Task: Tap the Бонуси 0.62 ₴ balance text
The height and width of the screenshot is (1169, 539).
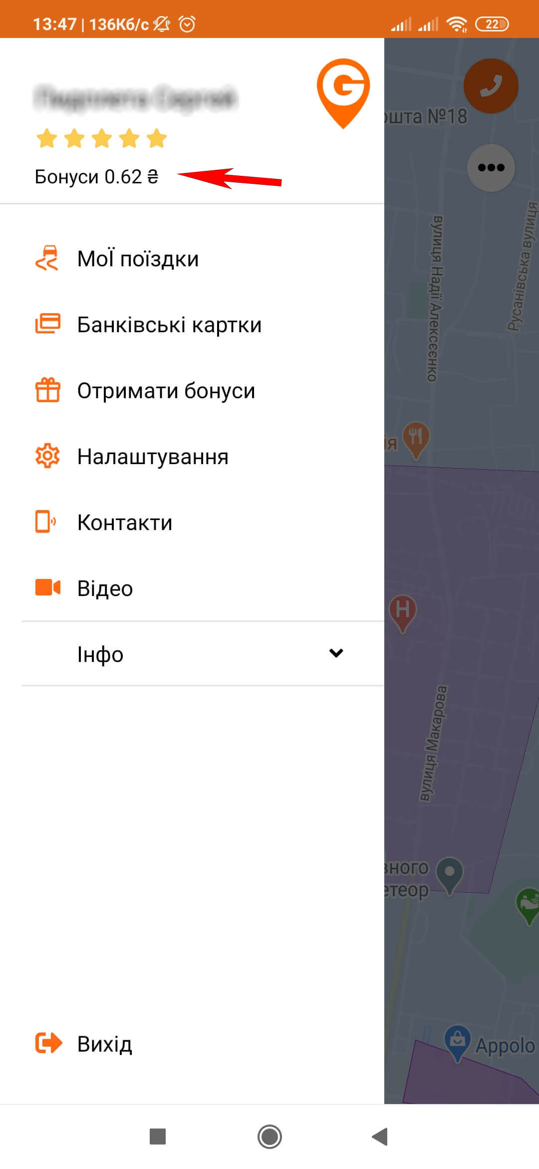Action: pos(96,177)
